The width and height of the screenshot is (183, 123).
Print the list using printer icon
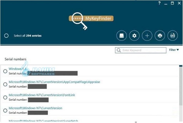point(160,36)
